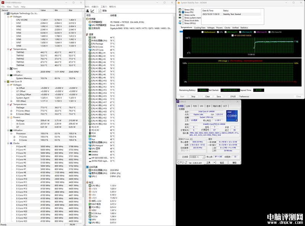305x226 pixels.
Task: Collapse the Gigabyte Technology tree node
Action: pos(5,13)
